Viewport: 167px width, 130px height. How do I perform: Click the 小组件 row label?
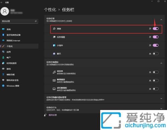pyautogui.click(x=60, y=45)
